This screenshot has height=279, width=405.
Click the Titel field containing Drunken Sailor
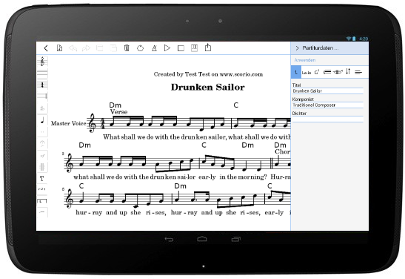click(328, 91)
